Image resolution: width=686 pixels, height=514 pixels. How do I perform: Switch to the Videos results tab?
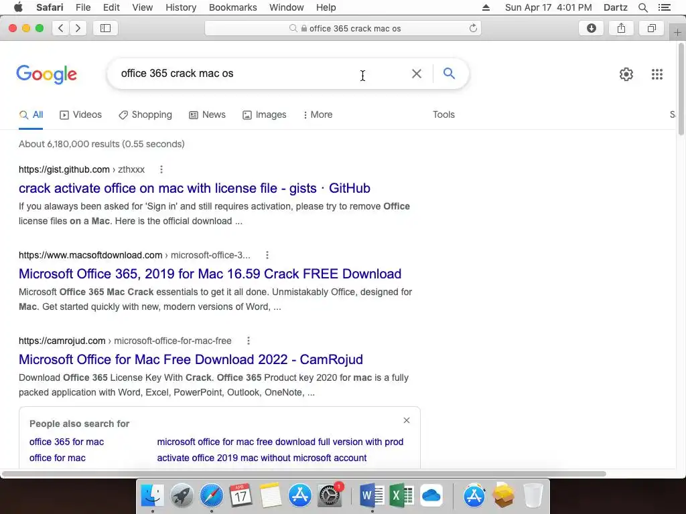point(80,115)
